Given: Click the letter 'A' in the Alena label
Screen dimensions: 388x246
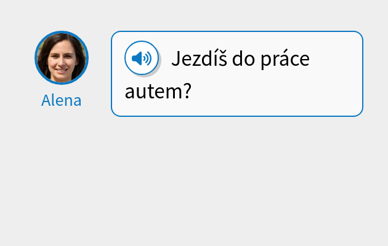Looking at the screenshot, I should click(46, 100).
